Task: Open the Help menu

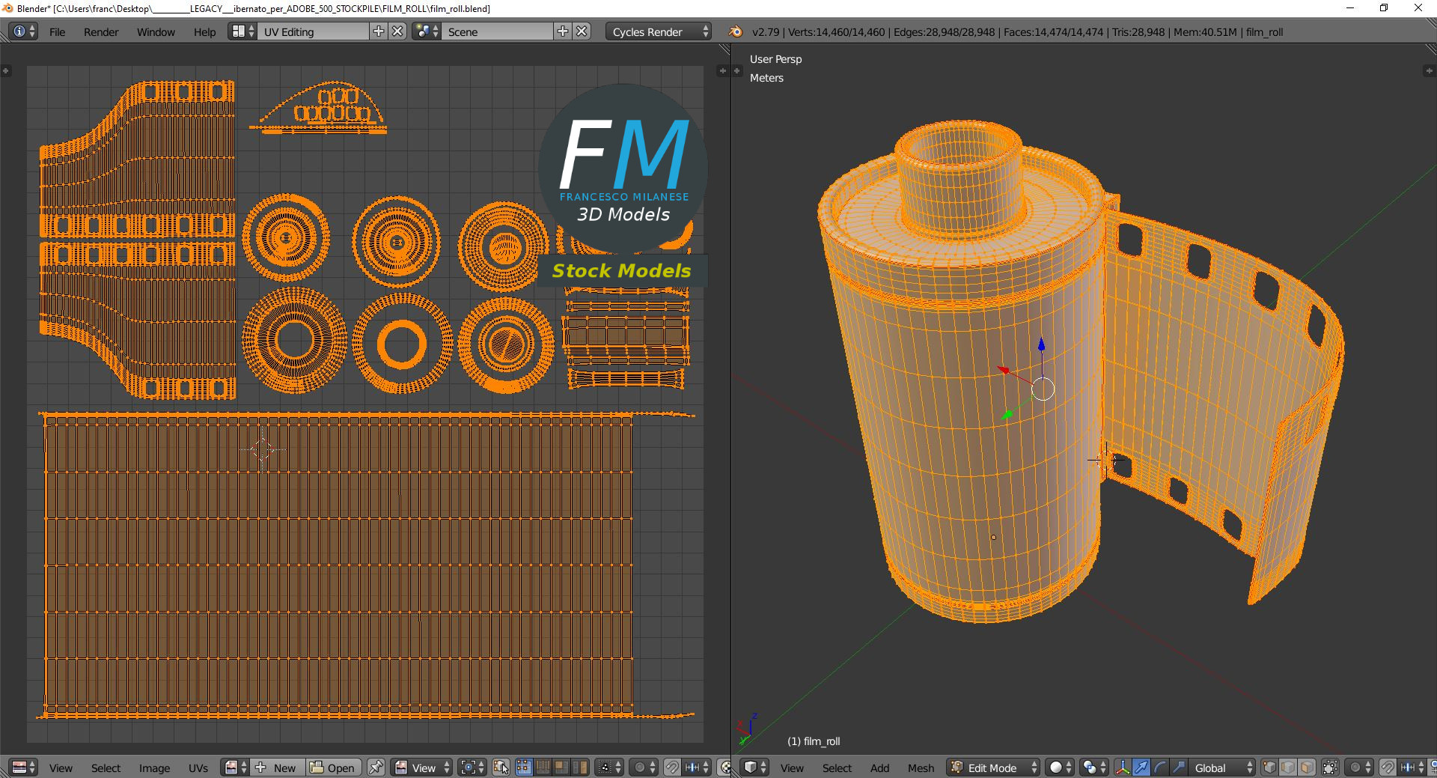Action: (204, 32)
